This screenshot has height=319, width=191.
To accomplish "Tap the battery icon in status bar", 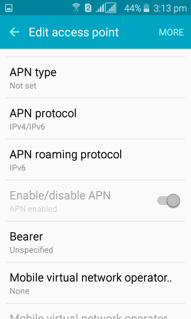I will (146, 8).
